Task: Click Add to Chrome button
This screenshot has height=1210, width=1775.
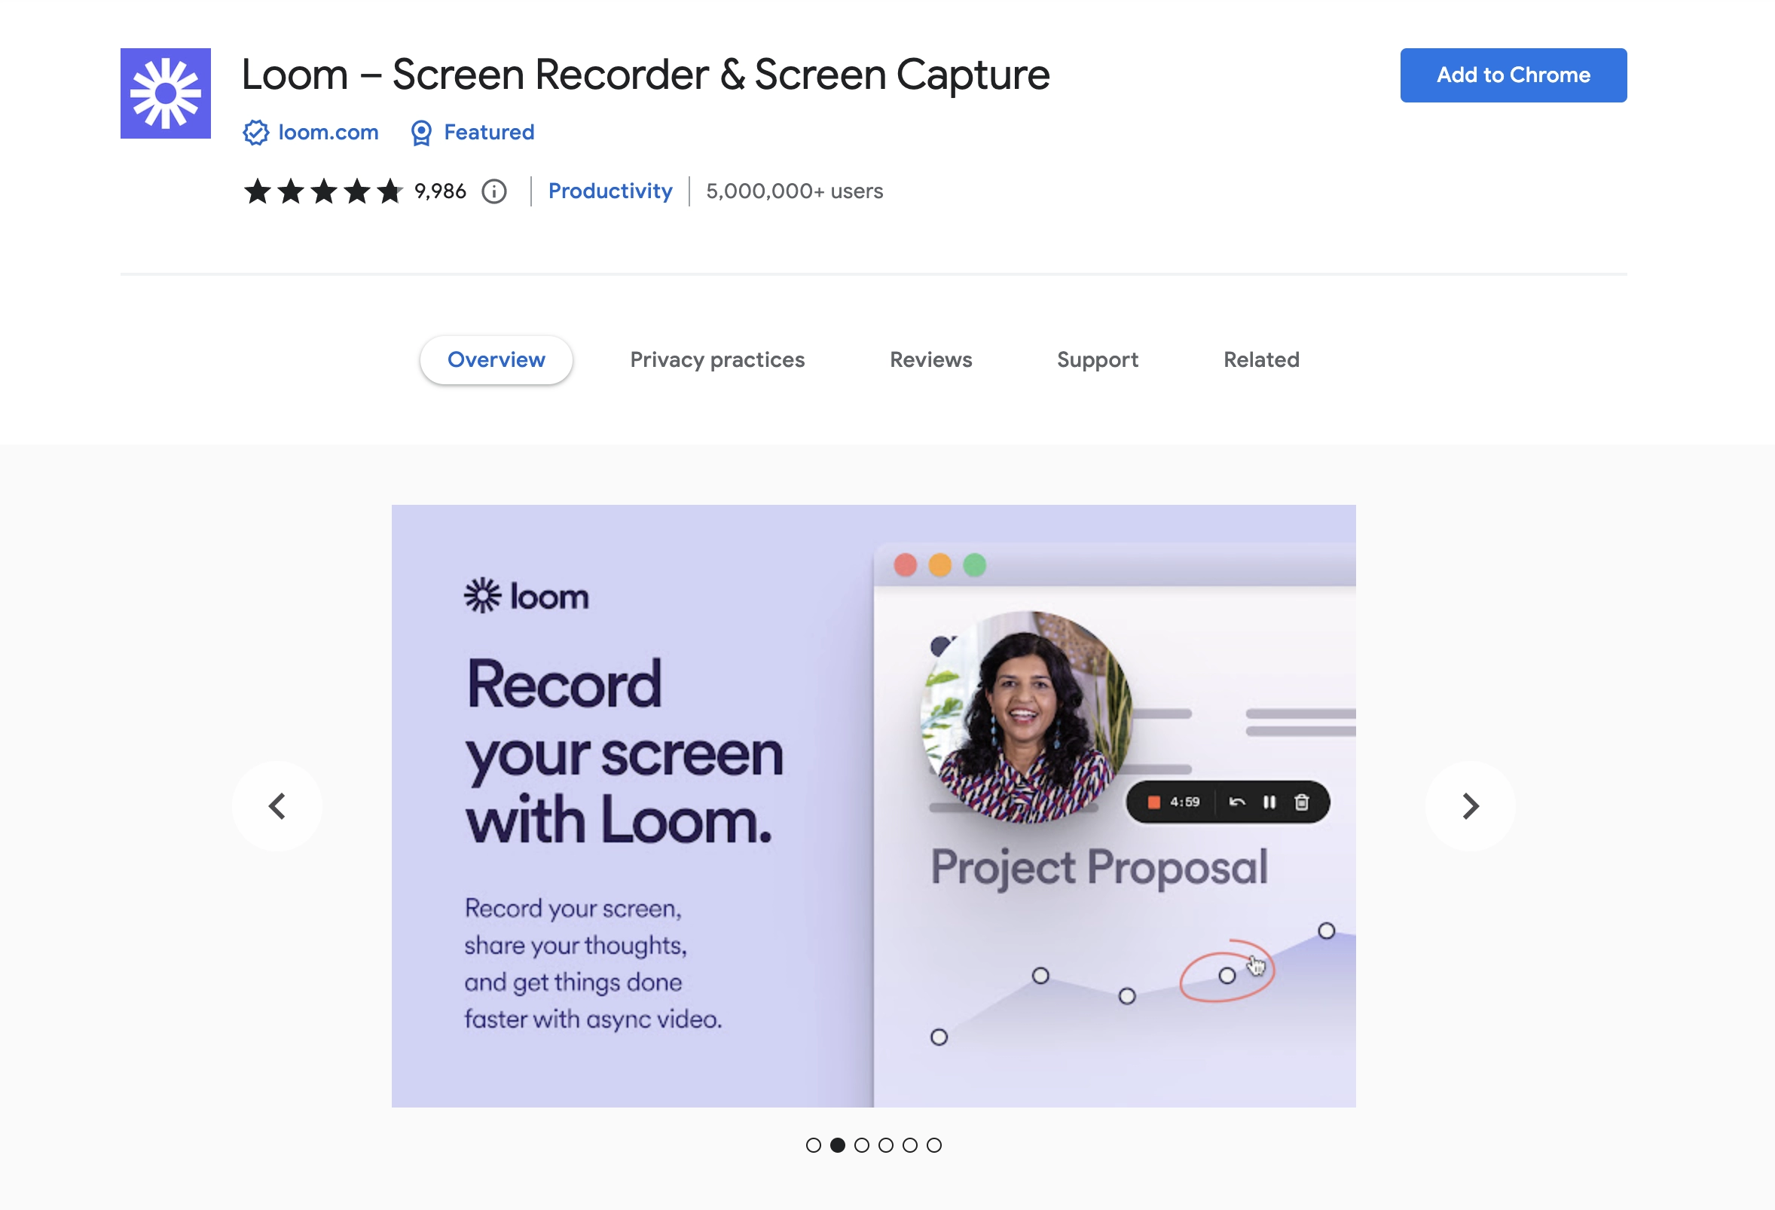Action: click(1514, 74)
